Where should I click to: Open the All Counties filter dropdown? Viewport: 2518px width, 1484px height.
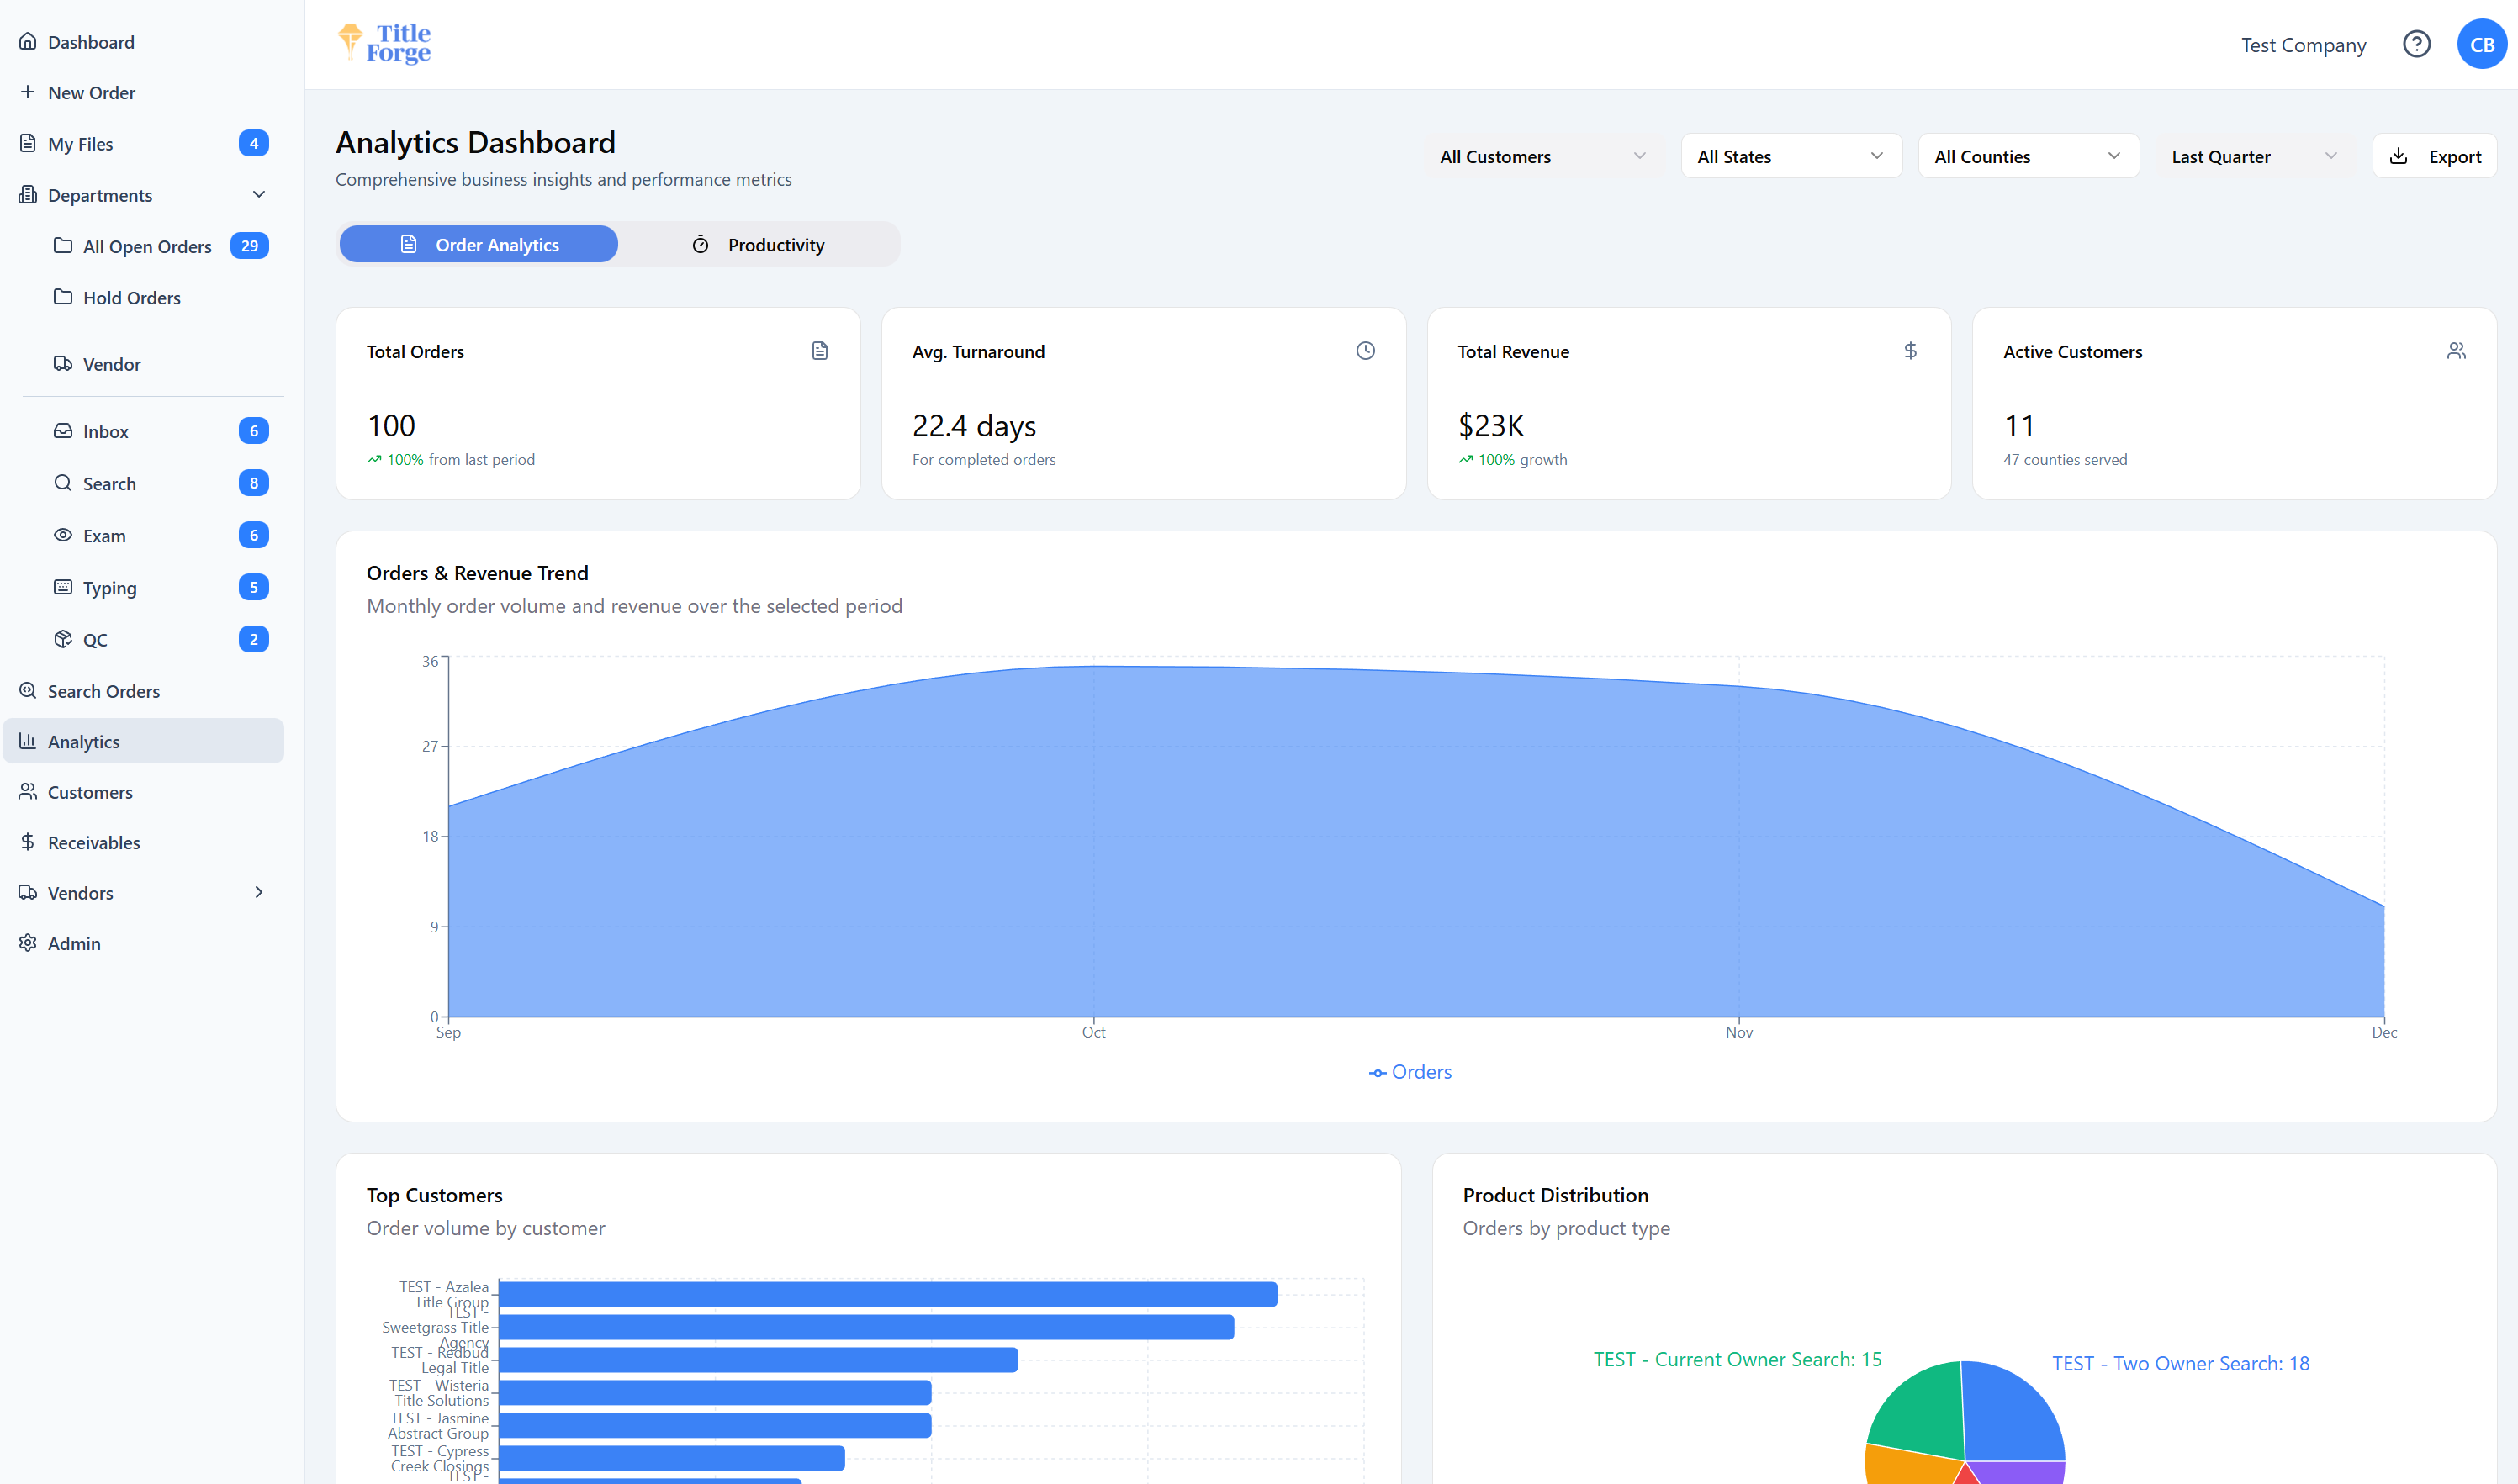pyautogui.click(x=2028, y=156)
